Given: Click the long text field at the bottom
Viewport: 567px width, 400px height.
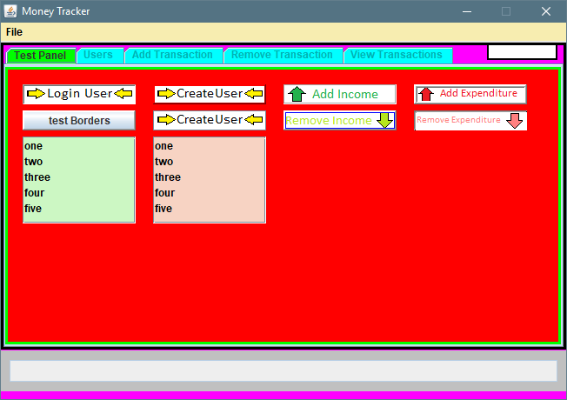Looking at the screenshot, I should click(283, 370).
